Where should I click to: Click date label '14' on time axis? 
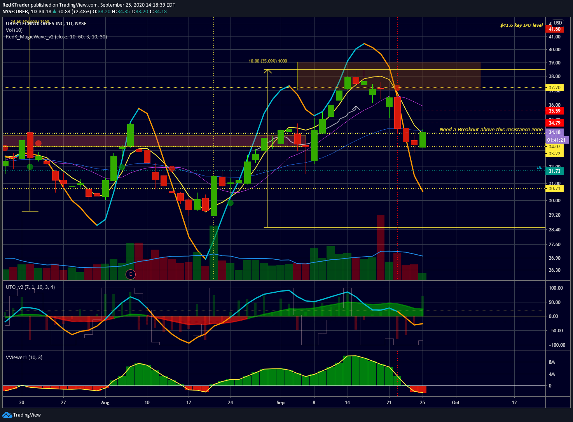[347, 403]
